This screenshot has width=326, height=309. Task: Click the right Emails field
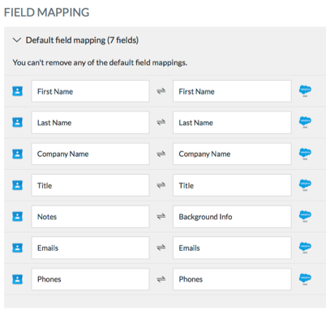[x=232, y=248]
